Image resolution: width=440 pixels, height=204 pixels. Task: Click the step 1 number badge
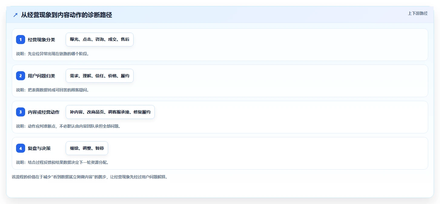tap(21, 40)
